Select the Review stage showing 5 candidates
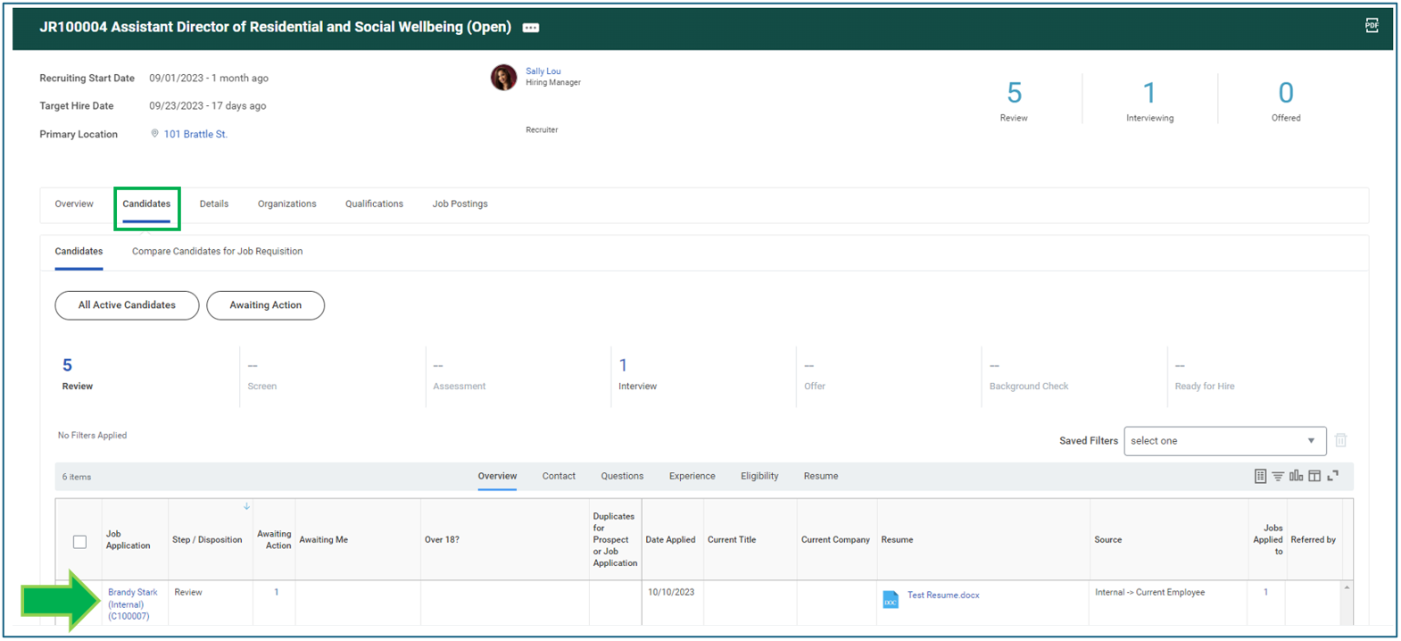The height and width of the screenshot is (641, 1401). click(x=78, y=374)
